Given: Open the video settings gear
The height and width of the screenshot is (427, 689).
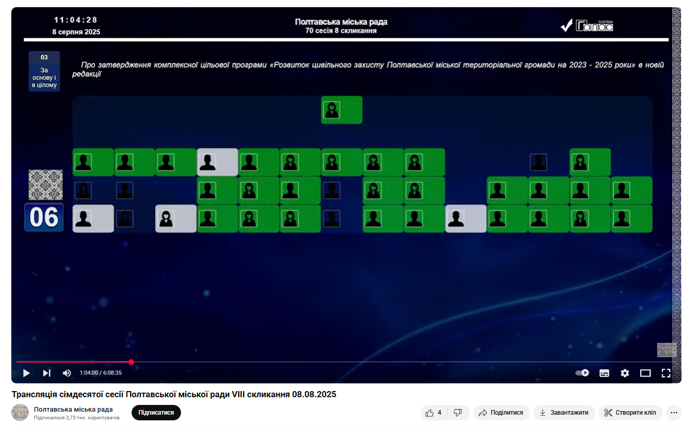Looking at the screenshot, I should 625,373.
